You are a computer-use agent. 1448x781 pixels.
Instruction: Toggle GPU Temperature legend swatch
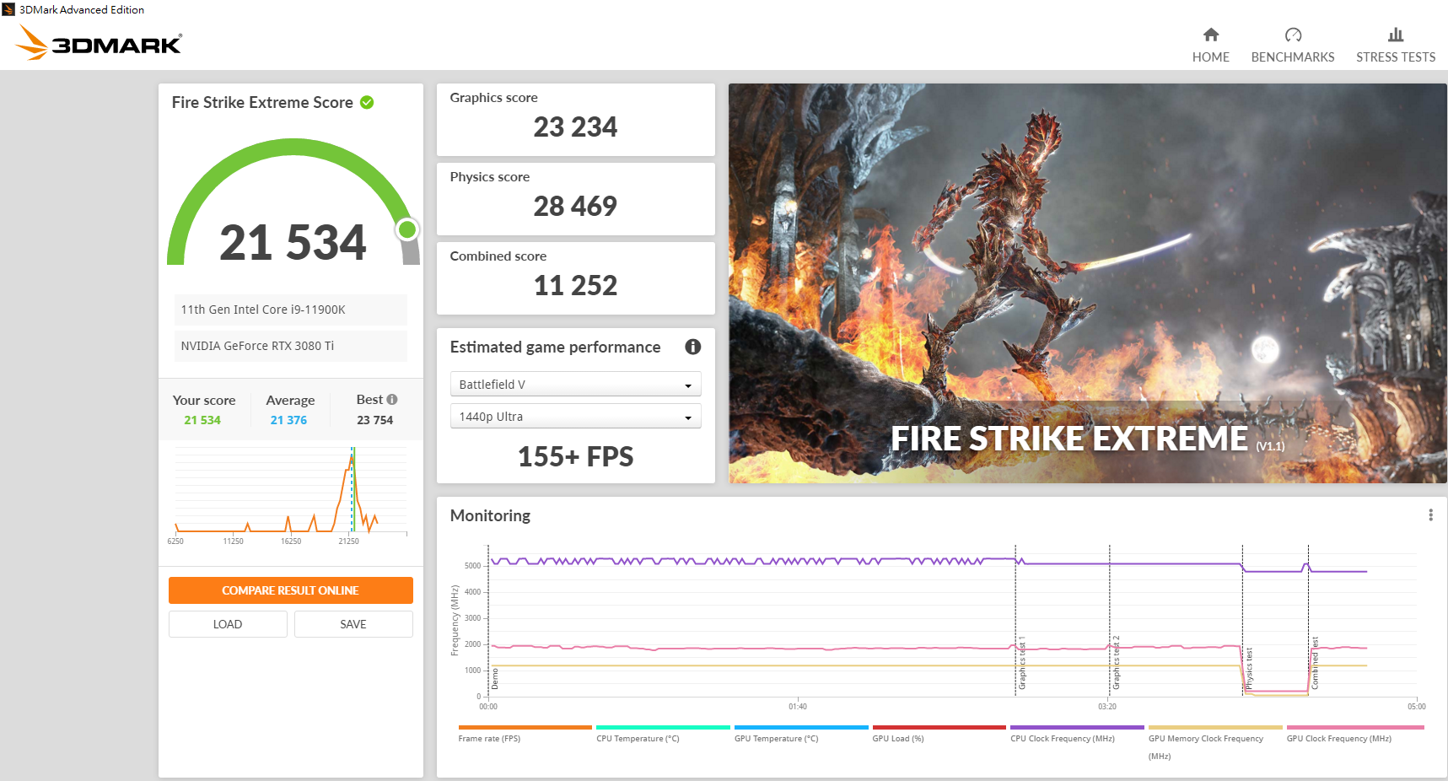(801, 727)
